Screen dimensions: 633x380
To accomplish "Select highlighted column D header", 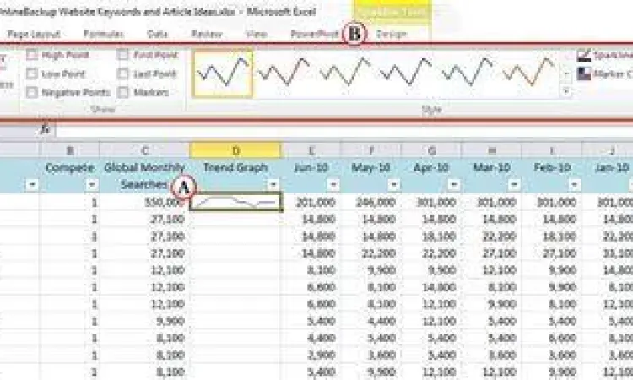I will coord(235,150).
